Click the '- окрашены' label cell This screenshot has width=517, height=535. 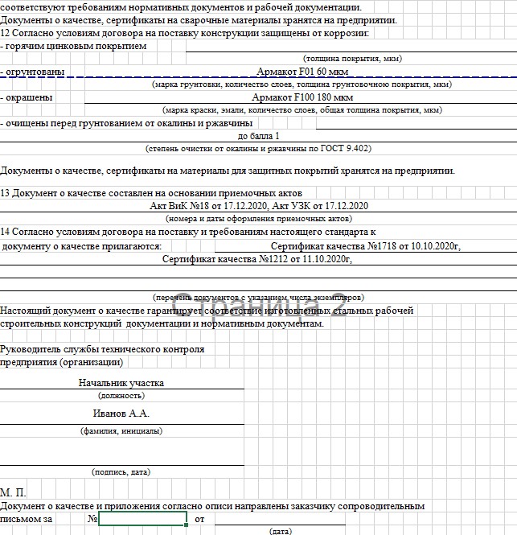tap(27, 97)
